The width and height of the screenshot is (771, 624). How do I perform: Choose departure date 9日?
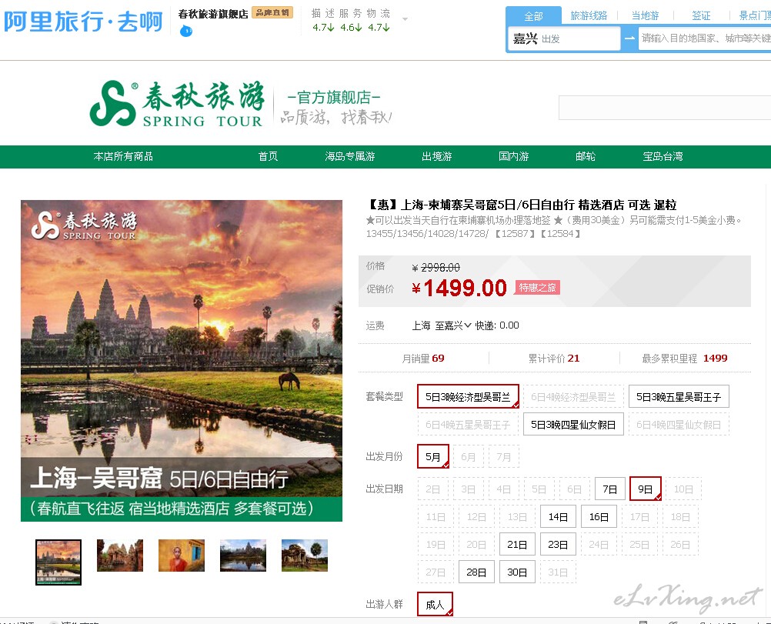645,489
